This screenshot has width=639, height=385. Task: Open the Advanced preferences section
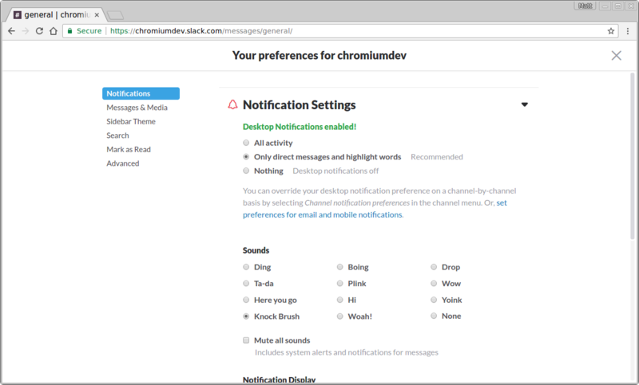click(123, 163)
